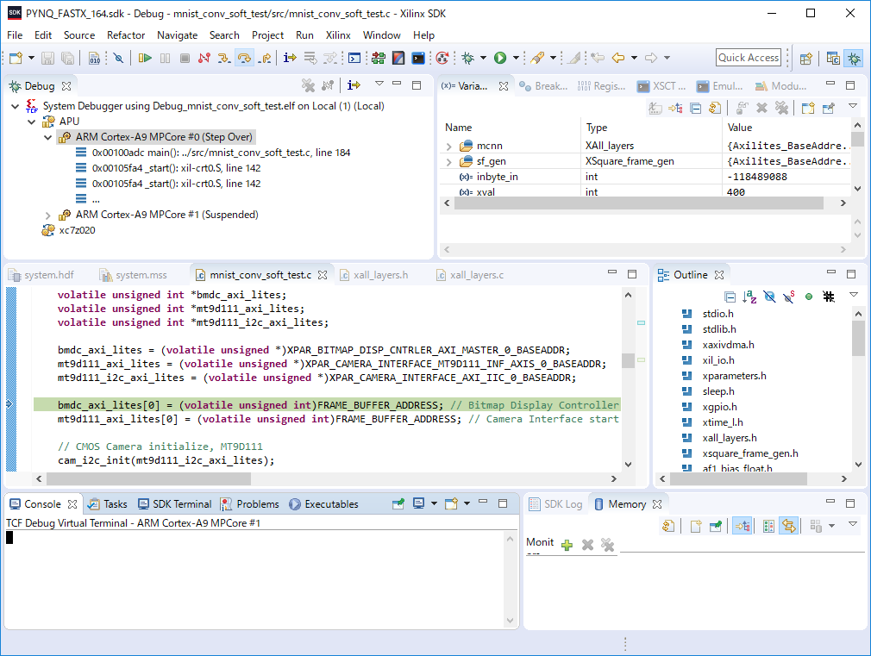Open the Debug launch dropdown arrow
Image resolution: width=871 pixels, height=656 pixels.
(x=483, y=58)
